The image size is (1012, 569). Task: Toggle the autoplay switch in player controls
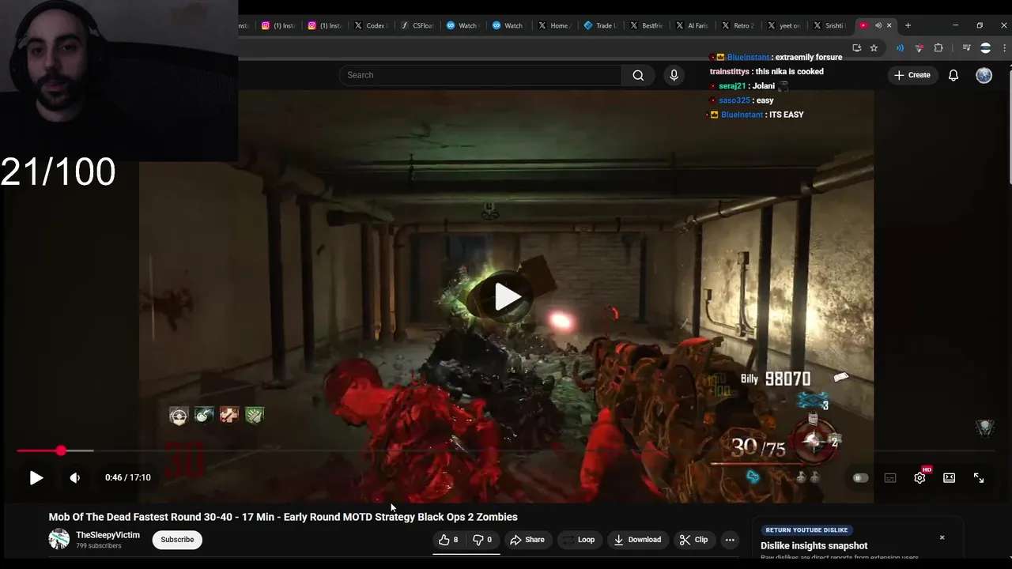click(x=860, y=477)
